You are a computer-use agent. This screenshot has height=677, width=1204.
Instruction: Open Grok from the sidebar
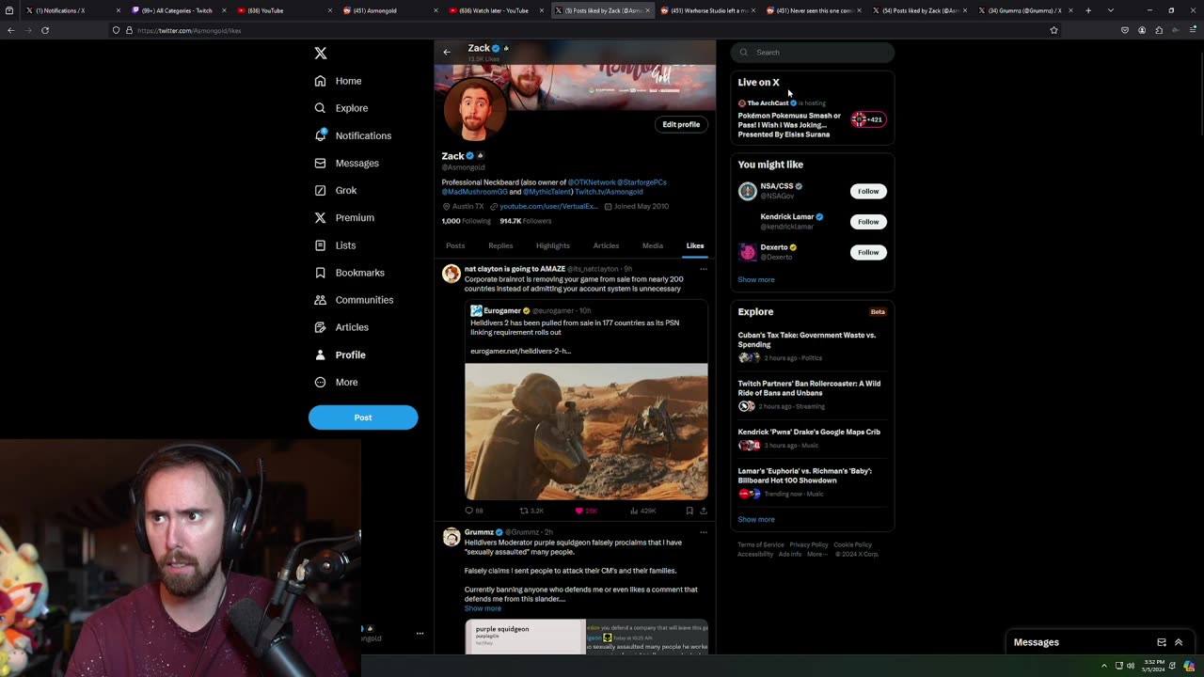(336, 190)
